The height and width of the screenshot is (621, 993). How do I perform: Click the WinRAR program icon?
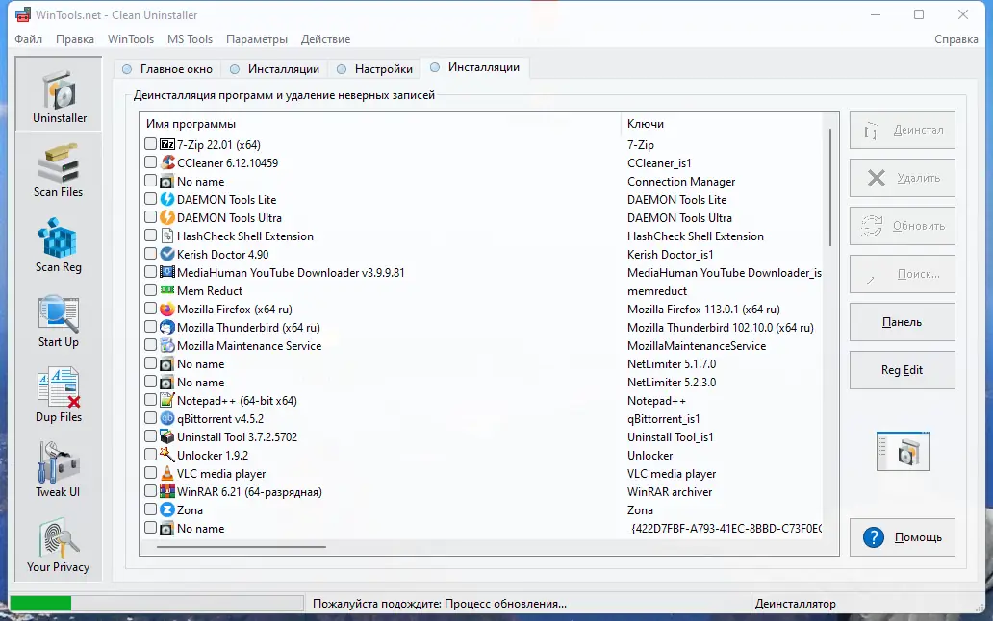(x=167, y=491)
